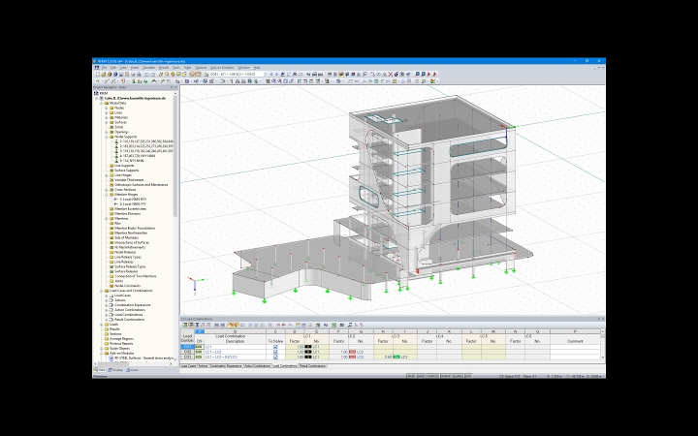Click the Redo toolbar icon
The width and height of the screenshot is (698, 436).
153,75
